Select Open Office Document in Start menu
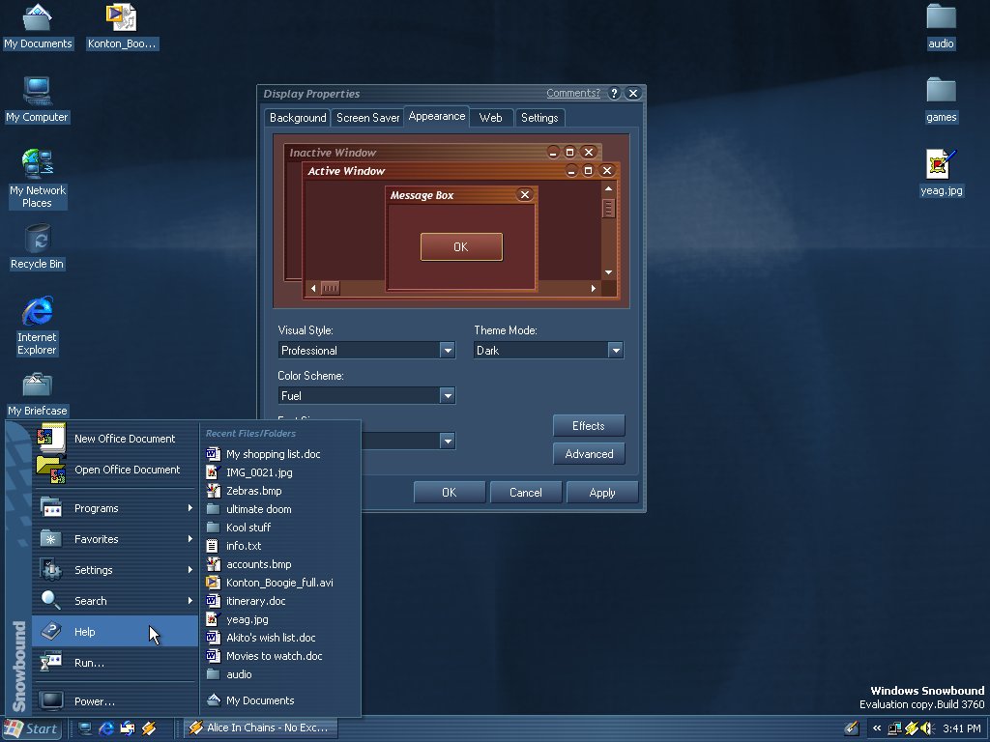990x742 pixels. (115, 470)
